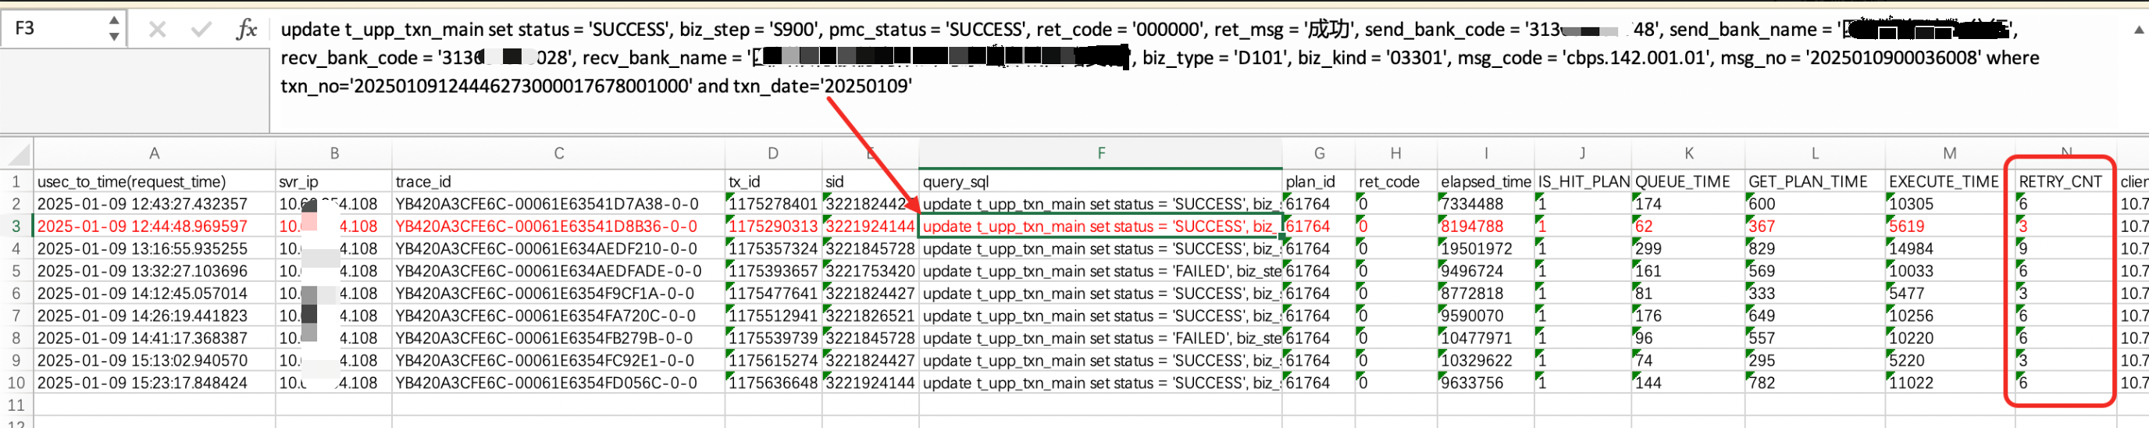Select column B header

pos(333,154)
